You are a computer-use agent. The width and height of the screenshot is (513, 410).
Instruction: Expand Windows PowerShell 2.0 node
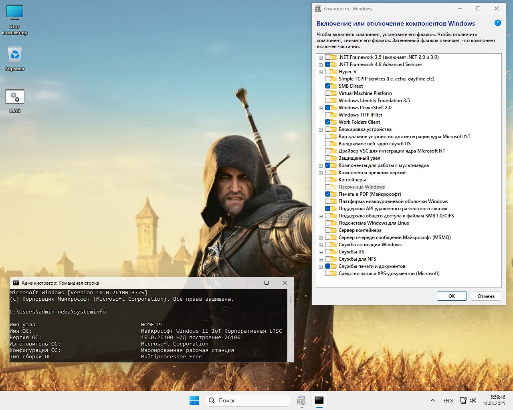321,108
